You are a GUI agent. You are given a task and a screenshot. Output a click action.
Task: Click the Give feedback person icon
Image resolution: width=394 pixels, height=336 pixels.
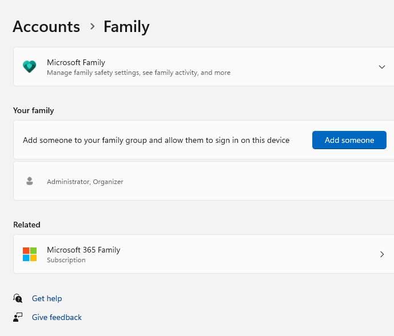pos(18,317)
